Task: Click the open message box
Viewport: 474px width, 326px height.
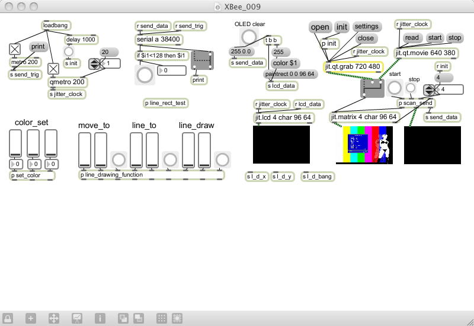Action: 320,27
